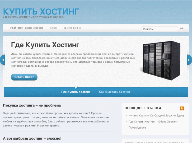Screen dimensions: 192x143
Task: Open the РЕЙТИНГ ХОСТИНГОВ menu item
Action: pyautogui.click(x=27, y=28)
